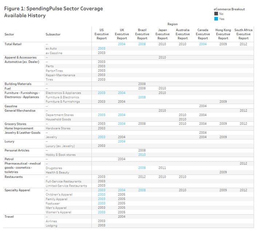This screenshot has height=231, width=257.
Task: Click the 2004 value in the Petrol row
Action: tap(122, 159)
